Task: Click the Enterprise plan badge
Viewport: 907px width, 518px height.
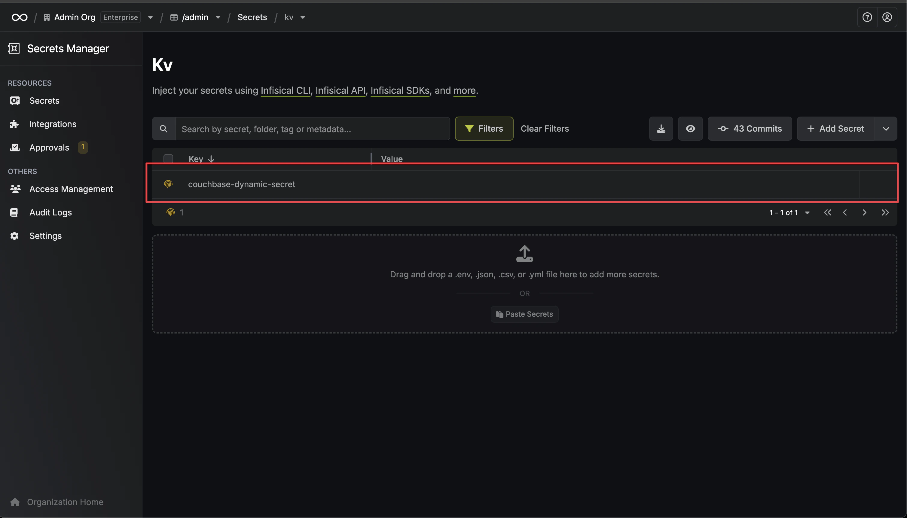Action: pyautogui.click(x=120, y=17)
